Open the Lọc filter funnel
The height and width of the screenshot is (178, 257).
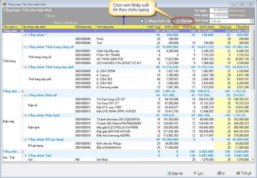(198, 173)
